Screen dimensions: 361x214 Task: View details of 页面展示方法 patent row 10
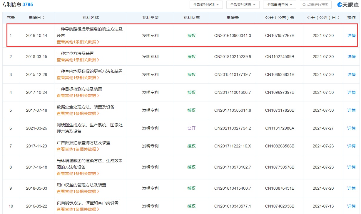coord(351,206)
